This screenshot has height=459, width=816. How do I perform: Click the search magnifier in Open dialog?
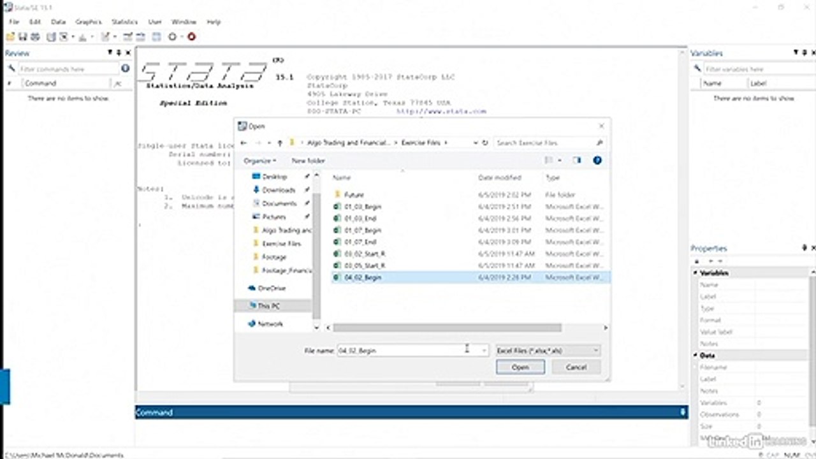(599, 143)
